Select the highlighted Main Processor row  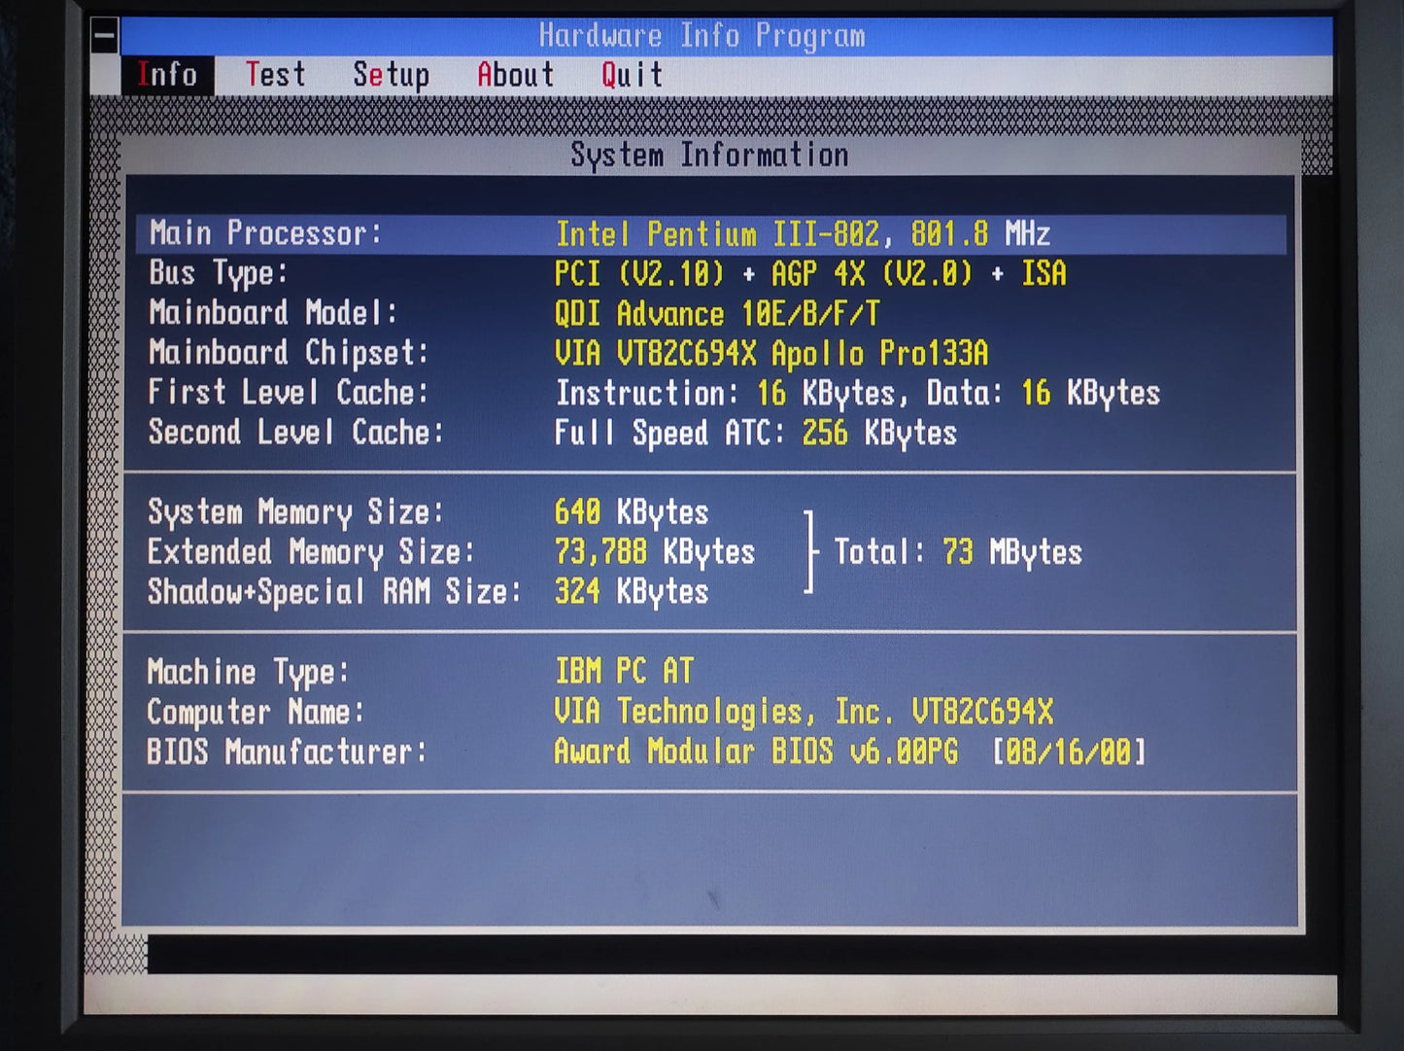[x=711, y=234]
